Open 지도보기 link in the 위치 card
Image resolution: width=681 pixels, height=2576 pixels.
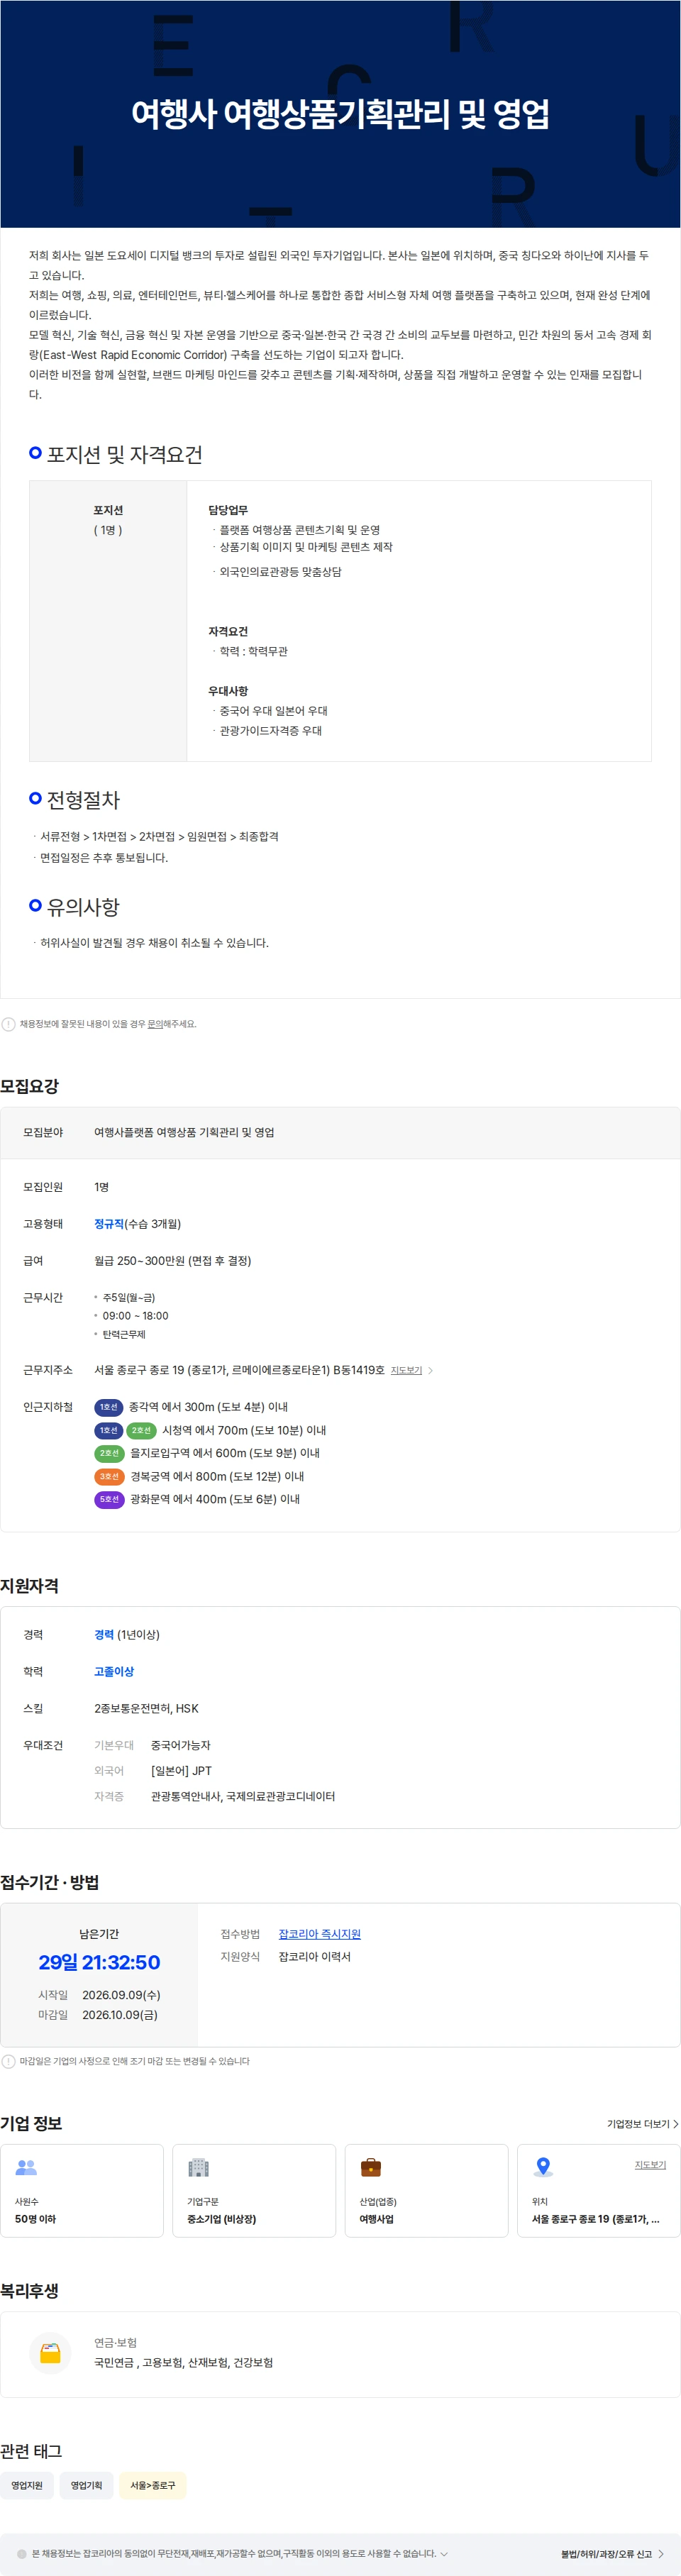pyautogui.click(x=650, y=2164)
